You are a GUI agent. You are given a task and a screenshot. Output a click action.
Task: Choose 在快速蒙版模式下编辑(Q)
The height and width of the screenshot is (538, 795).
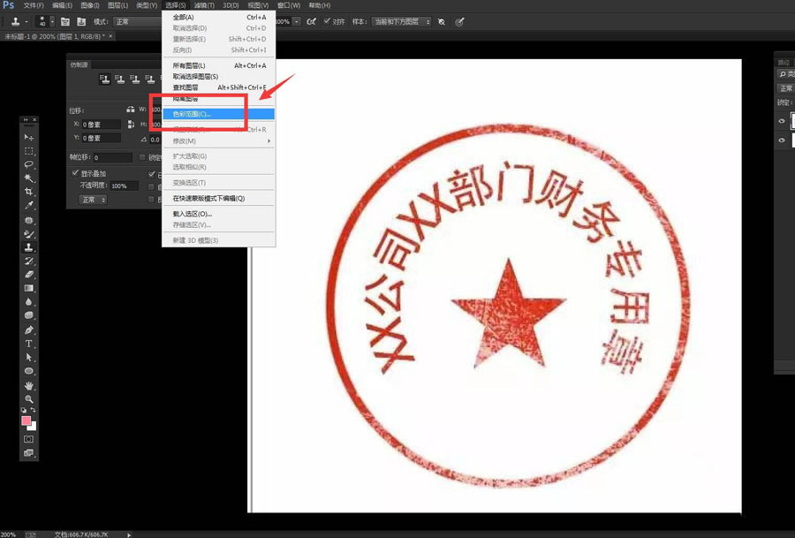pos(218,198)
